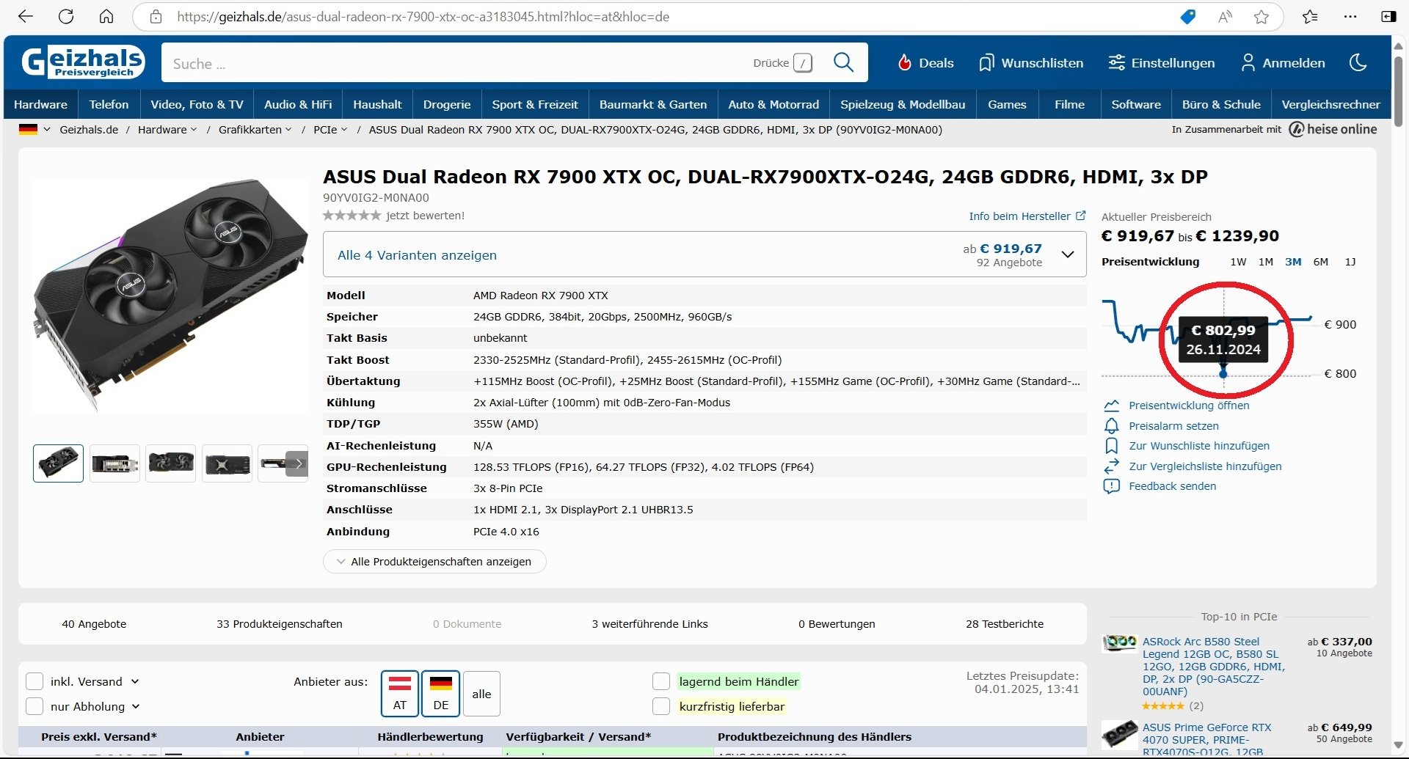Add page to favorites star
Image resolution: width=1409 pixels, height=759 pixels.
[1261, 16]
